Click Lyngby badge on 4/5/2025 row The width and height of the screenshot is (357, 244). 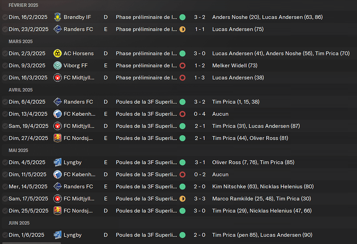tap(57, 162)
